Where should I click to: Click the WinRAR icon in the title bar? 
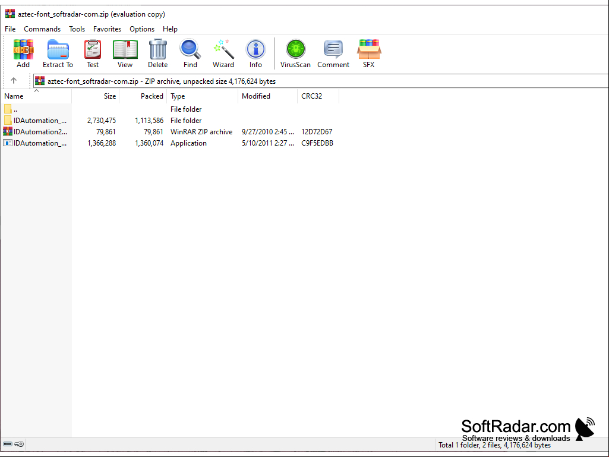pos(10,14)
